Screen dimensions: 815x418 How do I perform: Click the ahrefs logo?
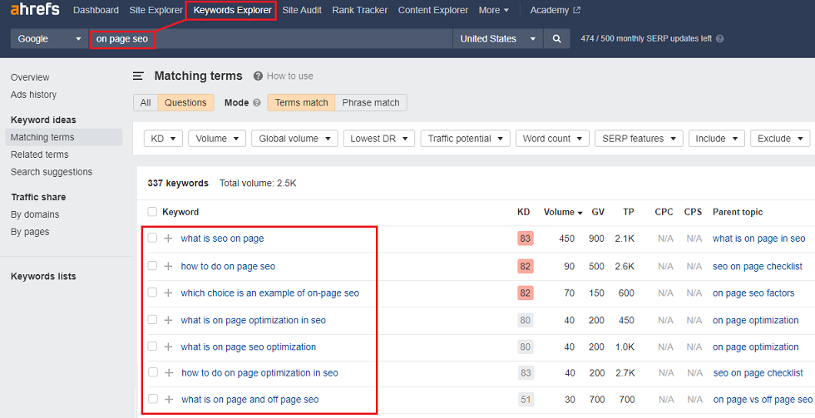pyautogui.click(x=35, y=9)
